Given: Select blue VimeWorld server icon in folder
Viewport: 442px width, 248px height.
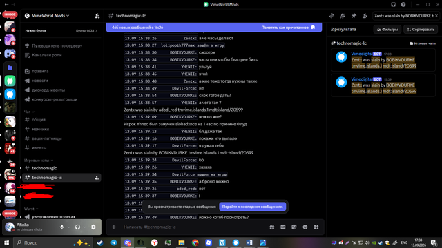Looking at the screenshot, I should coord(10,94).
